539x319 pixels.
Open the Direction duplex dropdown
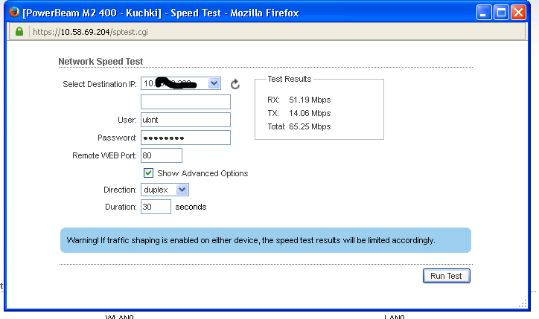(x=165, y=190)
